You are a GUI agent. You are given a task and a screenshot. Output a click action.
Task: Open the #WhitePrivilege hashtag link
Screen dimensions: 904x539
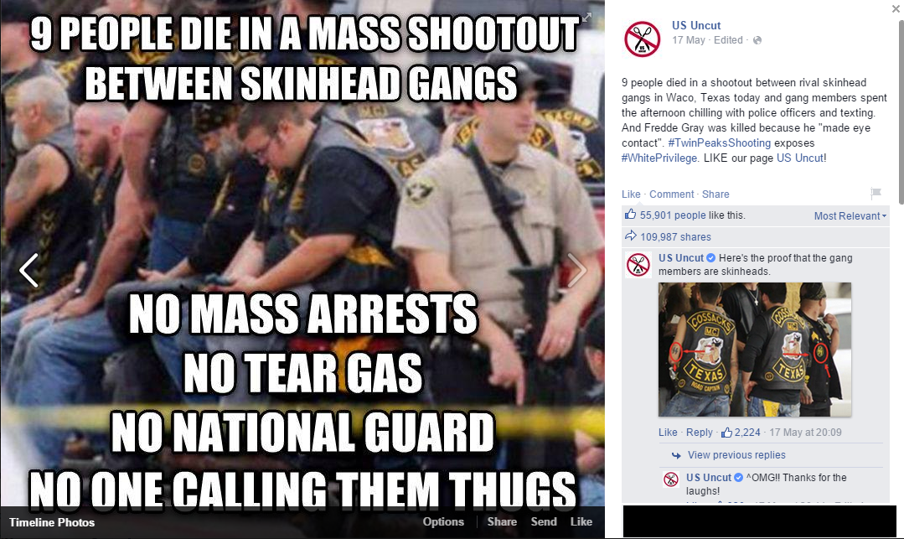[x=659, y=158]
